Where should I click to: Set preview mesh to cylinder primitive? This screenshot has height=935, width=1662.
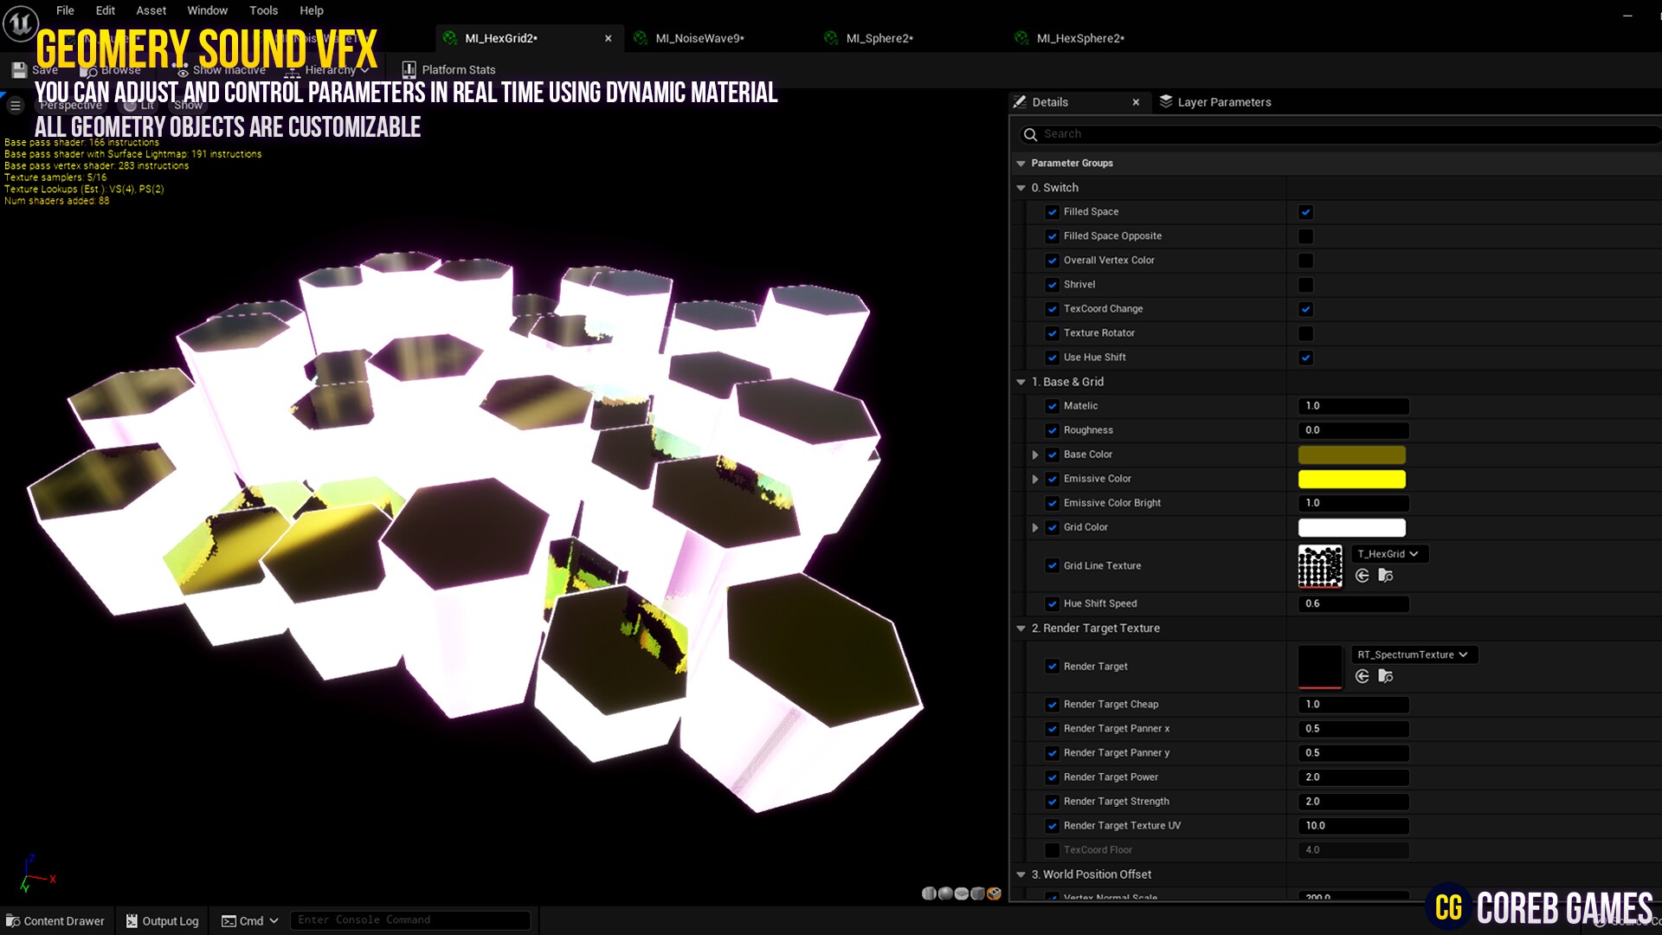(x=929, y=893)
